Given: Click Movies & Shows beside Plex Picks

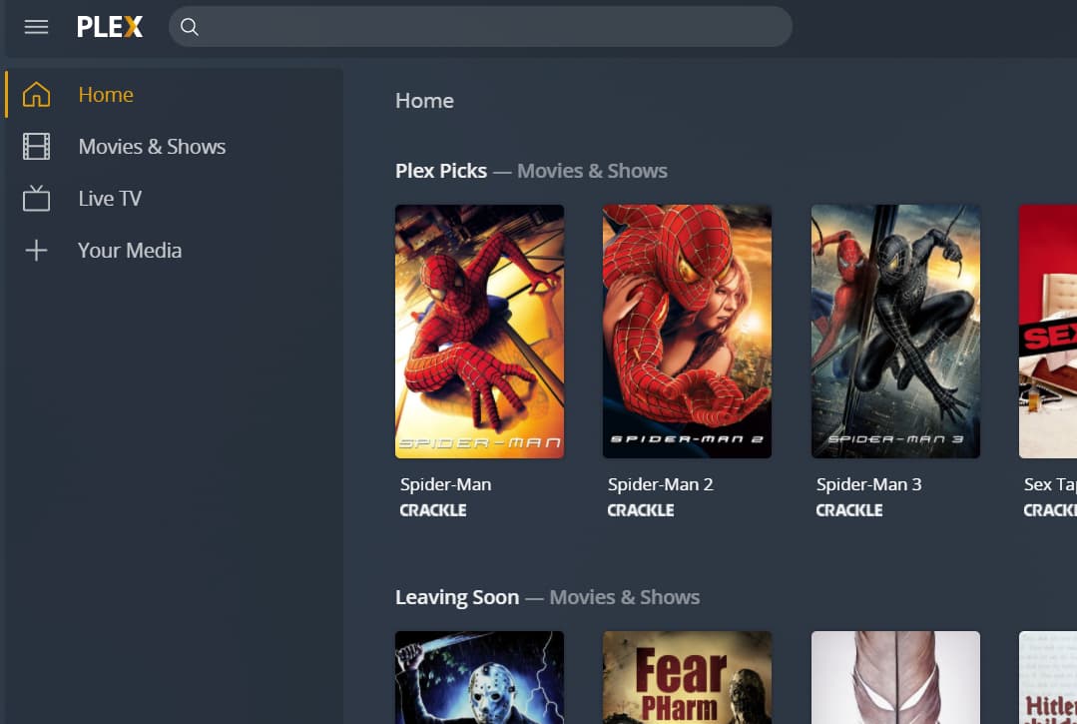Looking at the screenshot, I should [592, 171].
